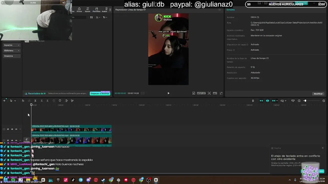Close the CapCut shortcut conflict notification
The height and width of the screenshot is (184, 328).
[x=323, y=148]
